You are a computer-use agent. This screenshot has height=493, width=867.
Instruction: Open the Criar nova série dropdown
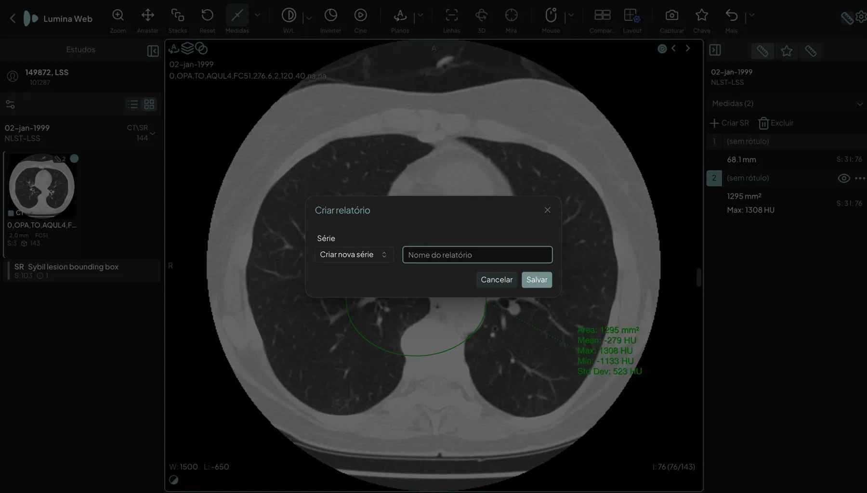354,255
